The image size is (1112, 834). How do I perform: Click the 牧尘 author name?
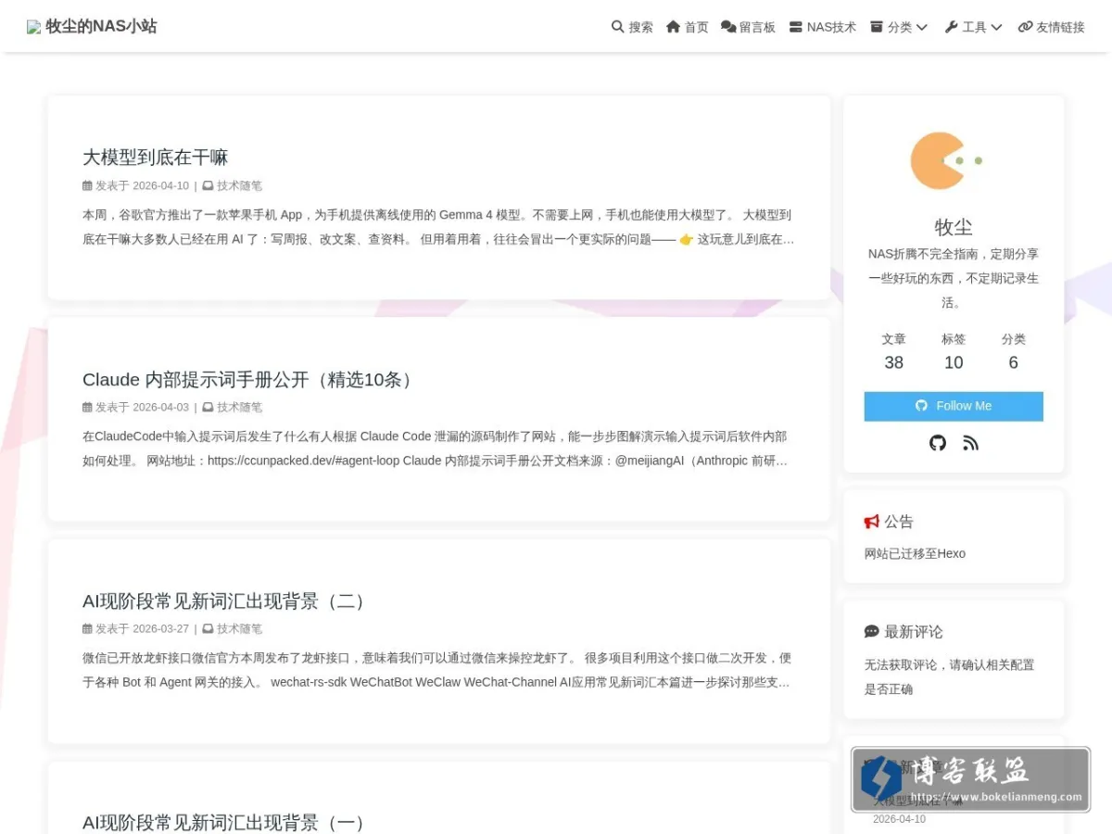coord(954,227)
